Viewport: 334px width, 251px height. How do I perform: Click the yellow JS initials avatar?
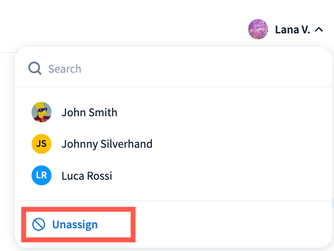click(x=41, y=144)
